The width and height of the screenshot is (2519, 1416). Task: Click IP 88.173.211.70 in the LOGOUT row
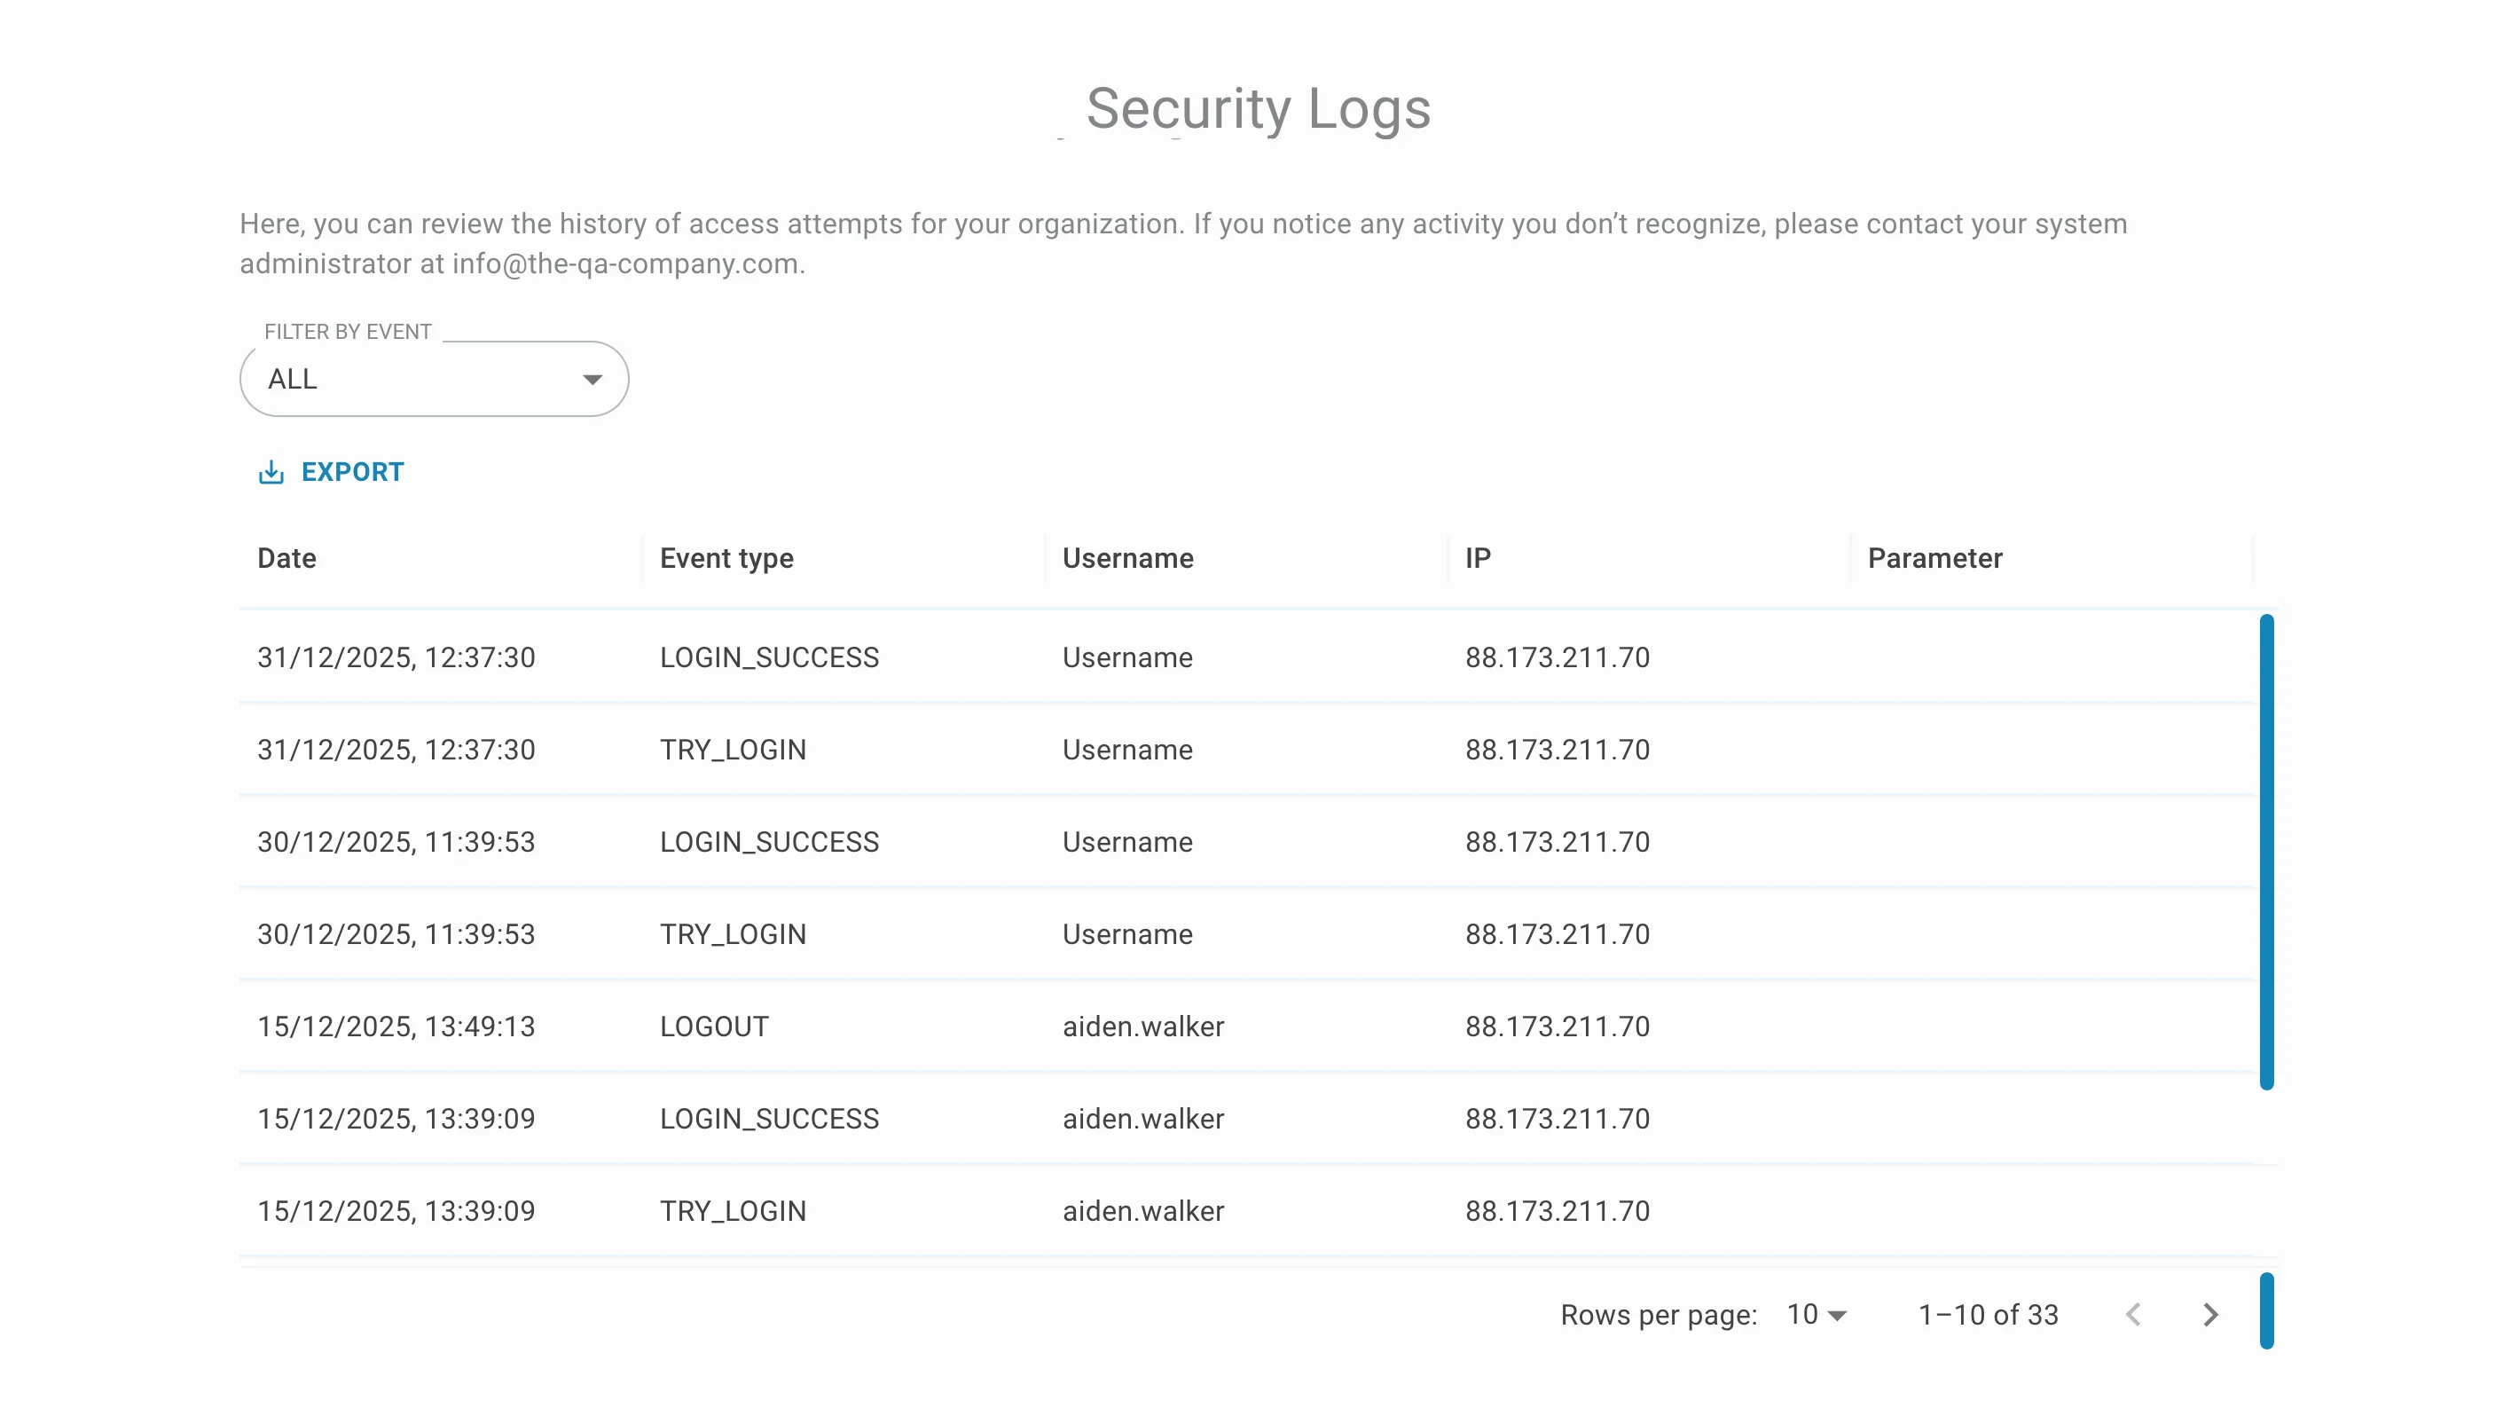[x=1557, y=1027]
